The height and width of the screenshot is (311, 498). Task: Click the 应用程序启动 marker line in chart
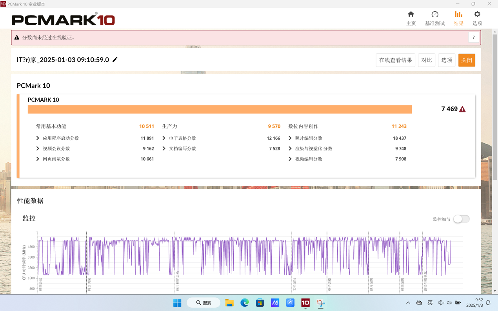(x=175, y=262)
